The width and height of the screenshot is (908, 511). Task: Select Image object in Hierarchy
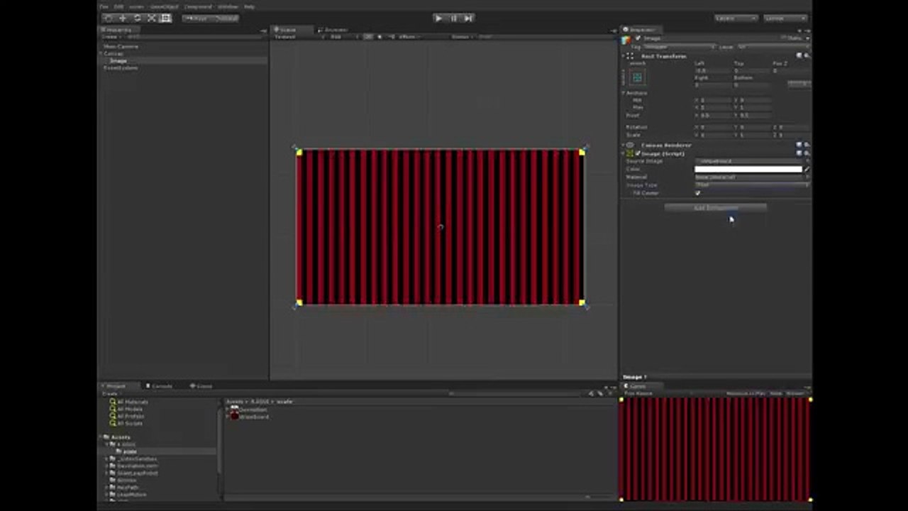[x=118, y=61]
